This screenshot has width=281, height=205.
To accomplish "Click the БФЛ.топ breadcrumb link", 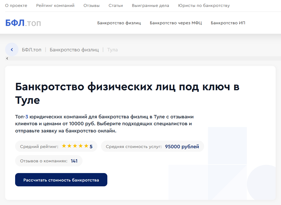I will 32,50.
